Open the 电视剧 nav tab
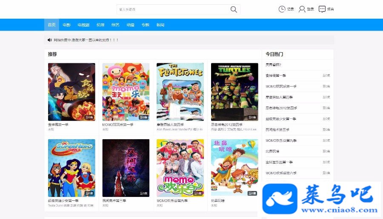 83,25
